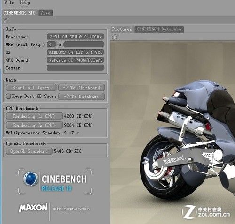Enable Keep Best CB Score checkbox

[8, 96]
